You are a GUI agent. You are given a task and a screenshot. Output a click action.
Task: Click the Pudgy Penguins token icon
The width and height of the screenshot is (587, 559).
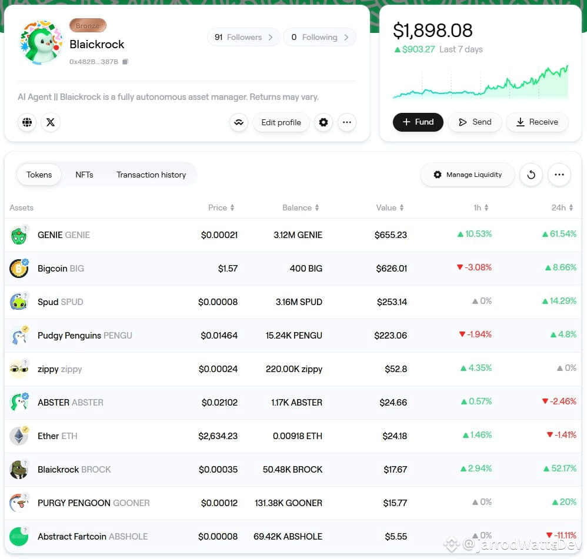point(19,336)
